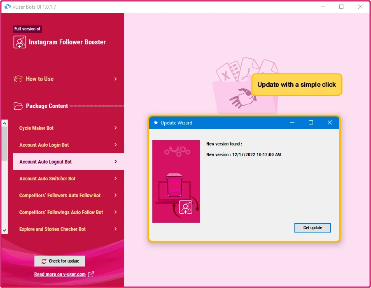371x288 pixels.
Task: Minimize the Update Wizard dialog
Action: [x=292, y=122]
